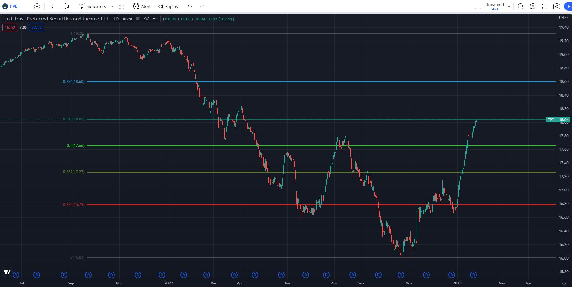Screen dimensions: 572x287
Task: Open the USD currency dropdown
Action: pyautogui.click(x=563, y=17)
